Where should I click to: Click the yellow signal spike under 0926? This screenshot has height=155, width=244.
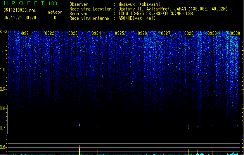pos(146,152)
